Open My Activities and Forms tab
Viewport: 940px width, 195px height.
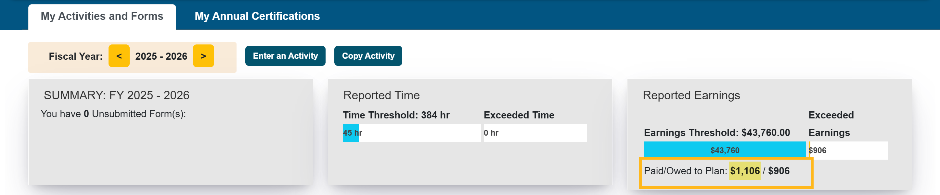102,17
